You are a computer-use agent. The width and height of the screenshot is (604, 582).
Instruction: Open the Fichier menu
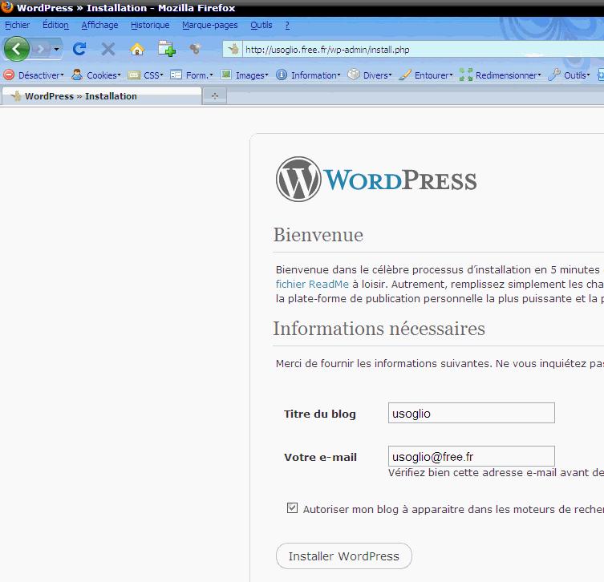(x=17, y=25)
